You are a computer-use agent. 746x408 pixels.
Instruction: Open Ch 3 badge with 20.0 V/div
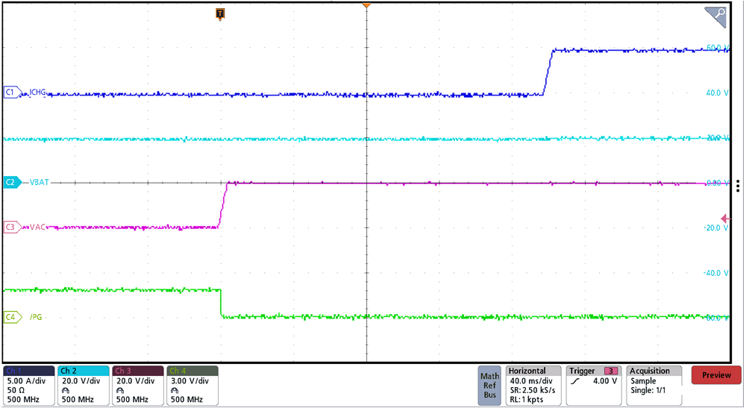pyautogui.click(x=137, y=385)
